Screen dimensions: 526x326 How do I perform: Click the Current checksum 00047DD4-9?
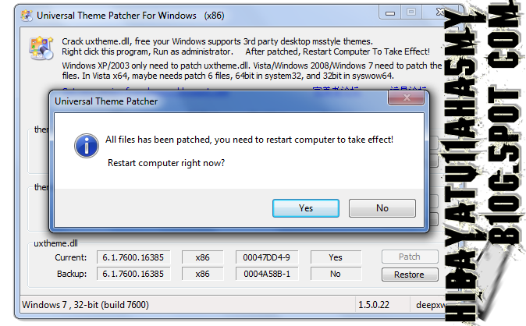267,257
